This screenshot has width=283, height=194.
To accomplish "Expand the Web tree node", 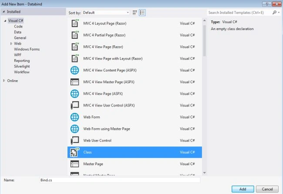I will pos(11,44).
